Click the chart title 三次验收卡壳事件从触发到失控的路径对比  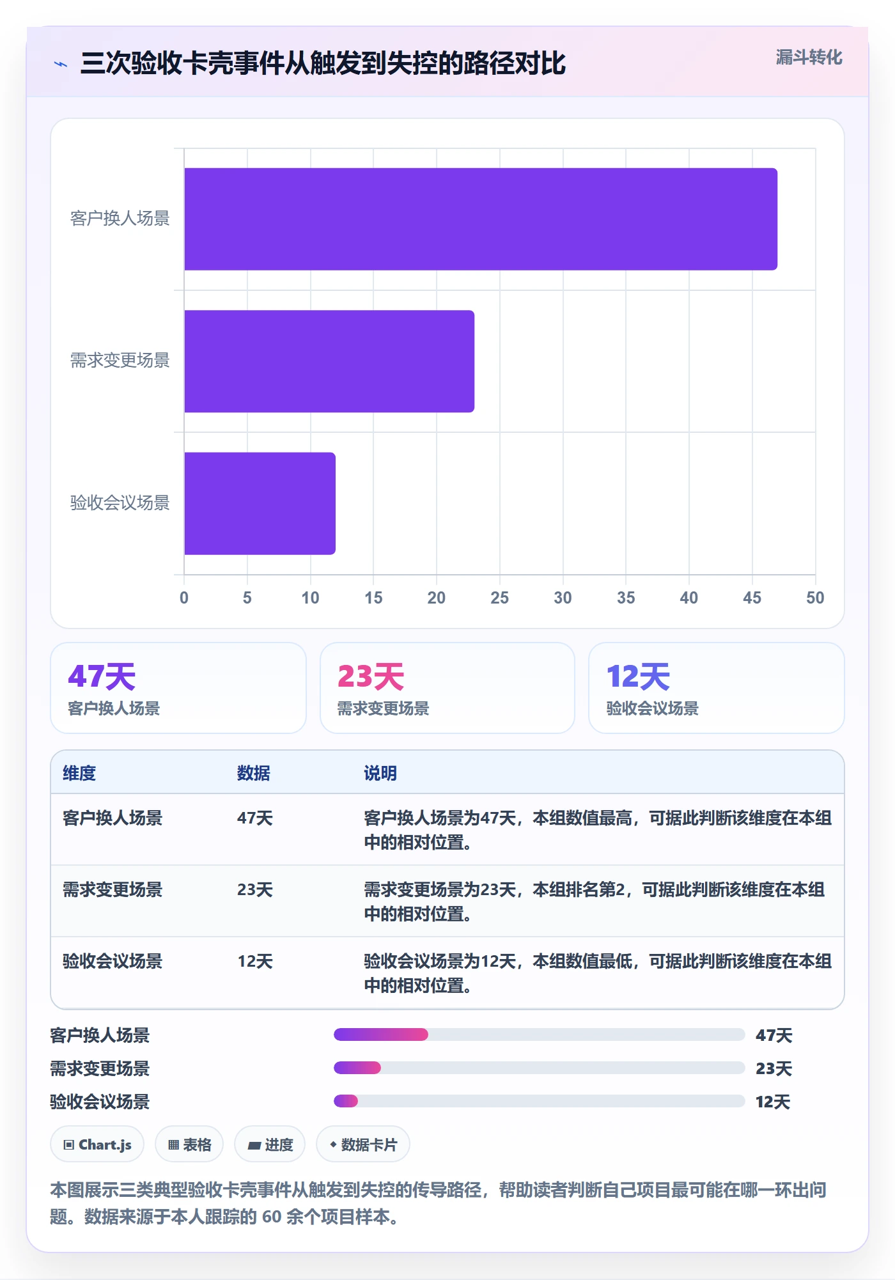coord(323,63)
